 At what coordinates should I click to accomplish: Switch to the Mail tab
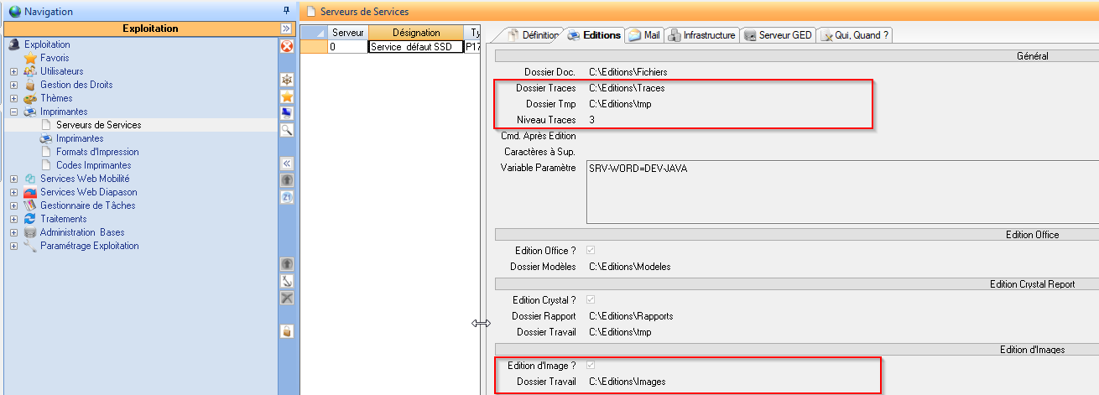(x=644, y=35)
